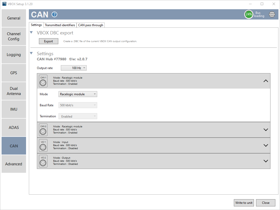Click the CAN 1 Mode : Racelogic module summary
The image size is (280, 210).
click(68, 78)
